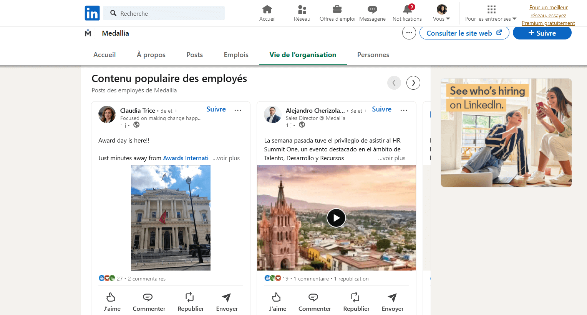Expand the Vous profile menu
587x315 pixels.
pos(442,13)
